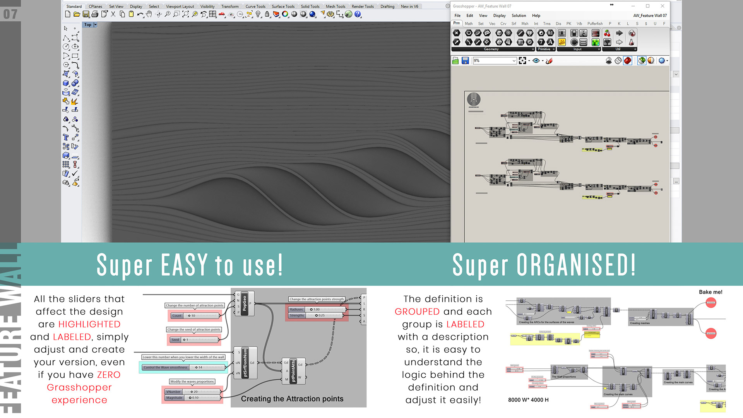Image resolution: width=743 pixels, height=418 pixels.
Task: Click the Grasshopper sketch pencil icon
Action: click(549, 61)
